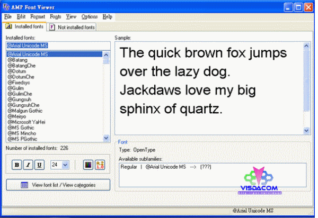Open the Fonts menu

point(56,17)
